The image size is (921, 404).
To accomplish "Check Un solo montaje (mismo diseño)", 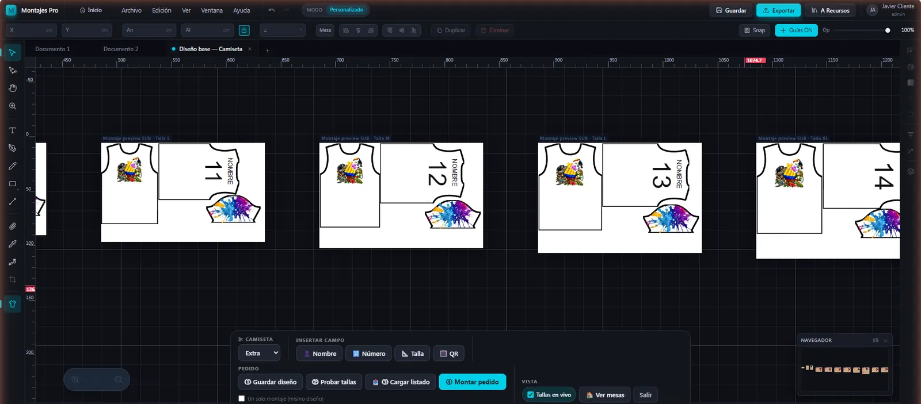I will coord(242,398).
